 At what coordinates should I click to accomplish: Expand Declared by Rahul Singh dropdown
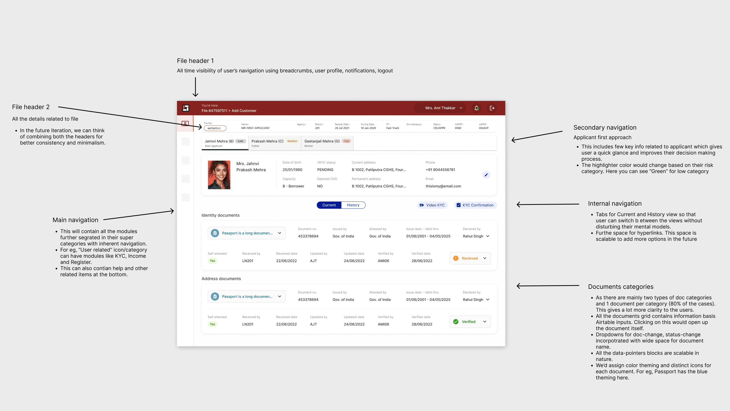(476, 236)
